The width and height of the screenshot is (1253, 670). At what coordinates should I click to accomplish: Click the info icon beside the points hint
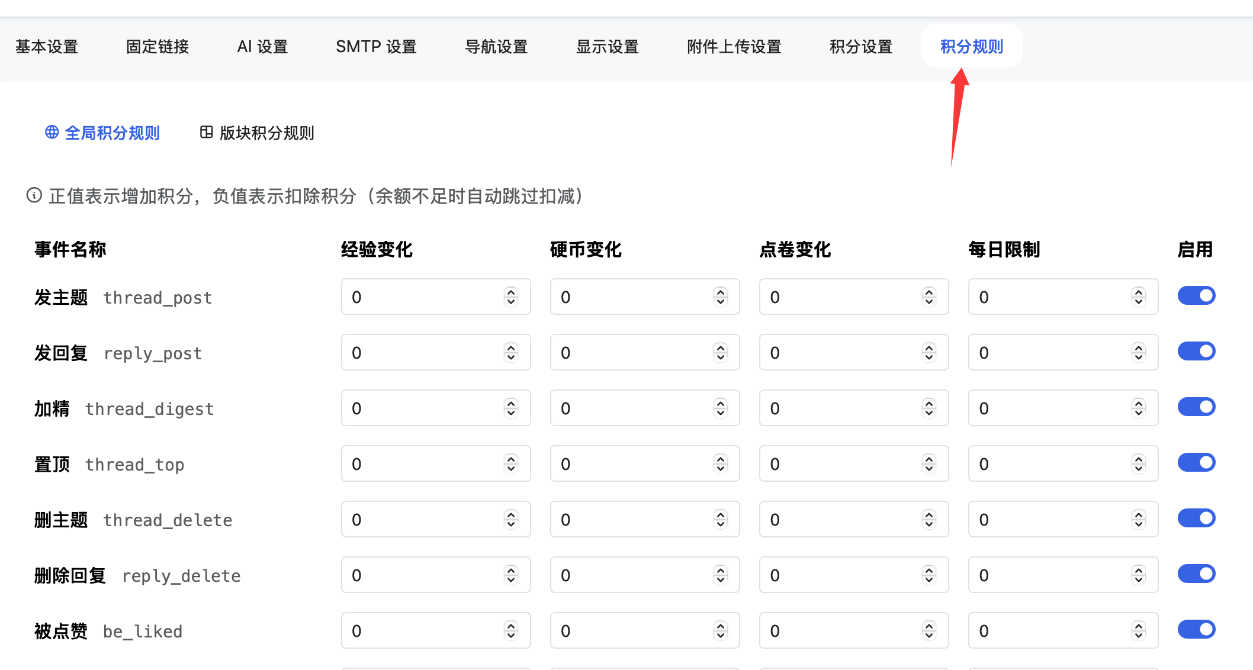tap(34, 195)
